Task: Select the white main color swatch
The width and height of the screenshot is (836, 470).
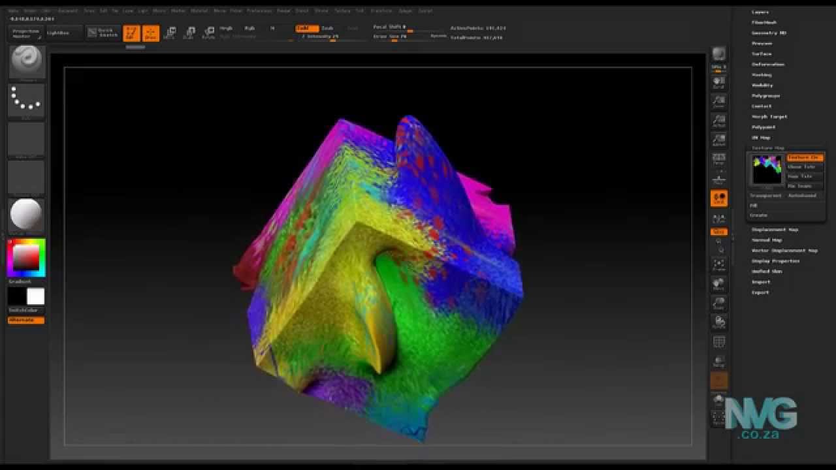Action: [x=35, y=296]
